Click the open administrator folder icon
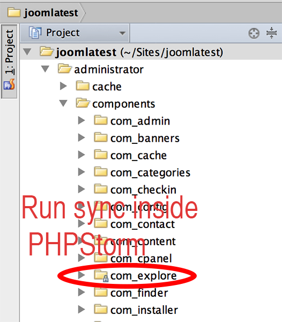The image size is (282, 322). coord(65,69)
